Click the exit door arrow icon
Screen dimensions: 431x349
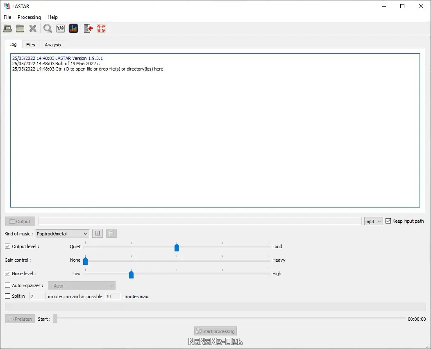pos(88,28)
